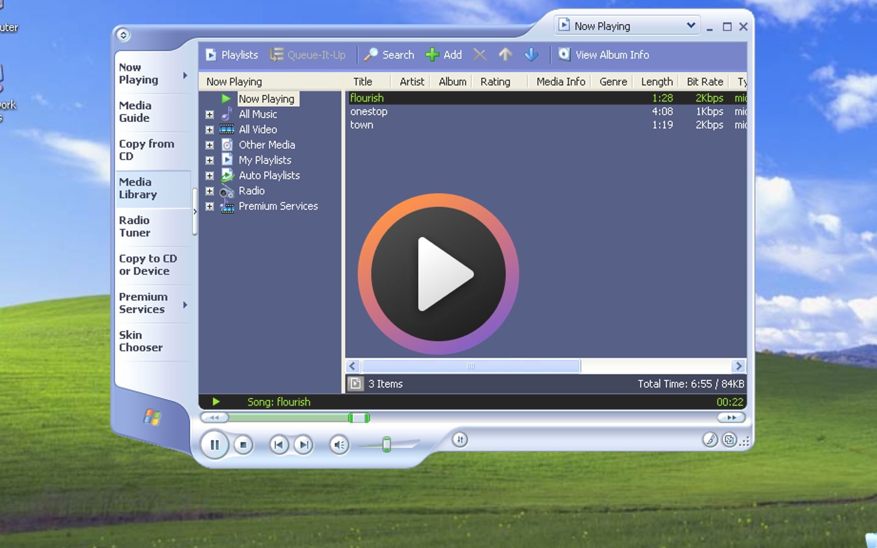Switch to skin mode icon
877x548 pixels.
pyautogui.click(x=729, y=439)
